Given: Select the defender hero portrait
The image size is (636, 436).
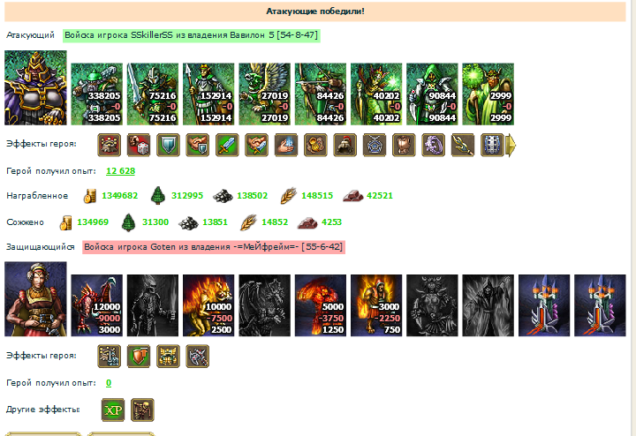Looking at the screenshot, I should point(35,299).
